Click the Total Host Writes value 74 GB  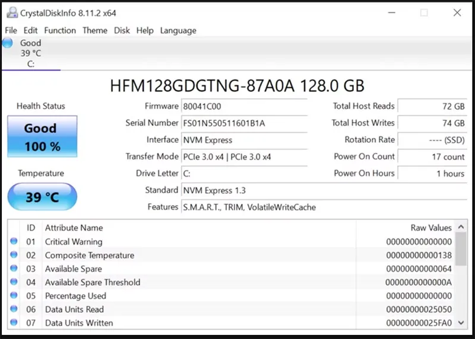(432, 123)
